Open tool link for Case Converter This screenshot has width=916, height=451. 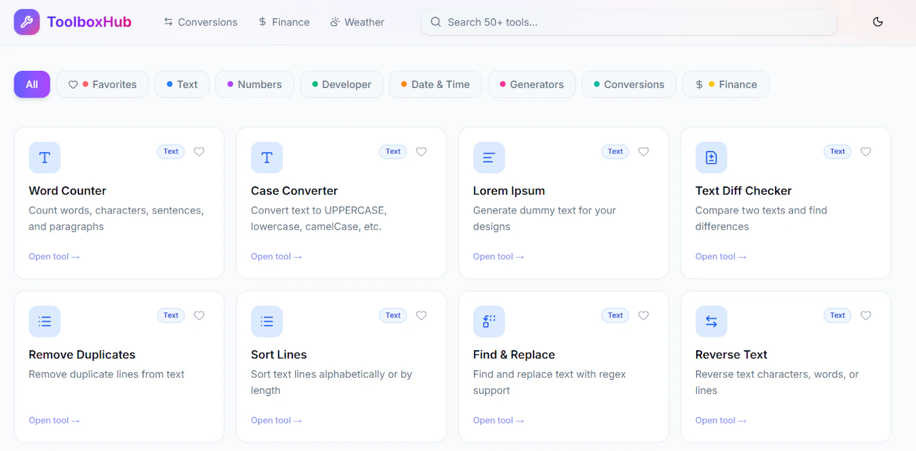pyautogui.click(x=277, y=256)
